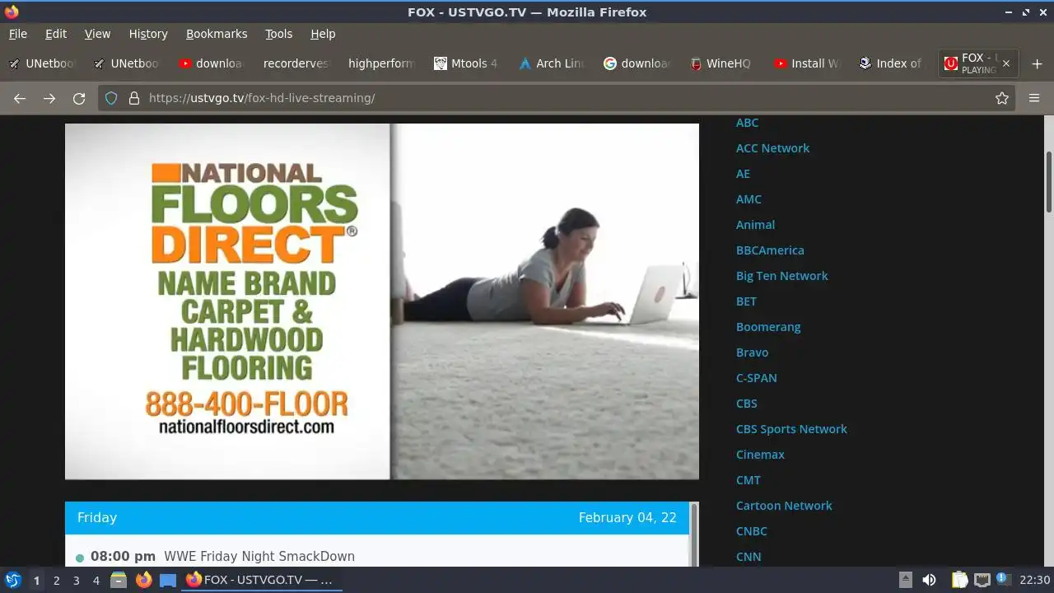Click the FOX live video player

pyautogui.click(x=382, y=301)
